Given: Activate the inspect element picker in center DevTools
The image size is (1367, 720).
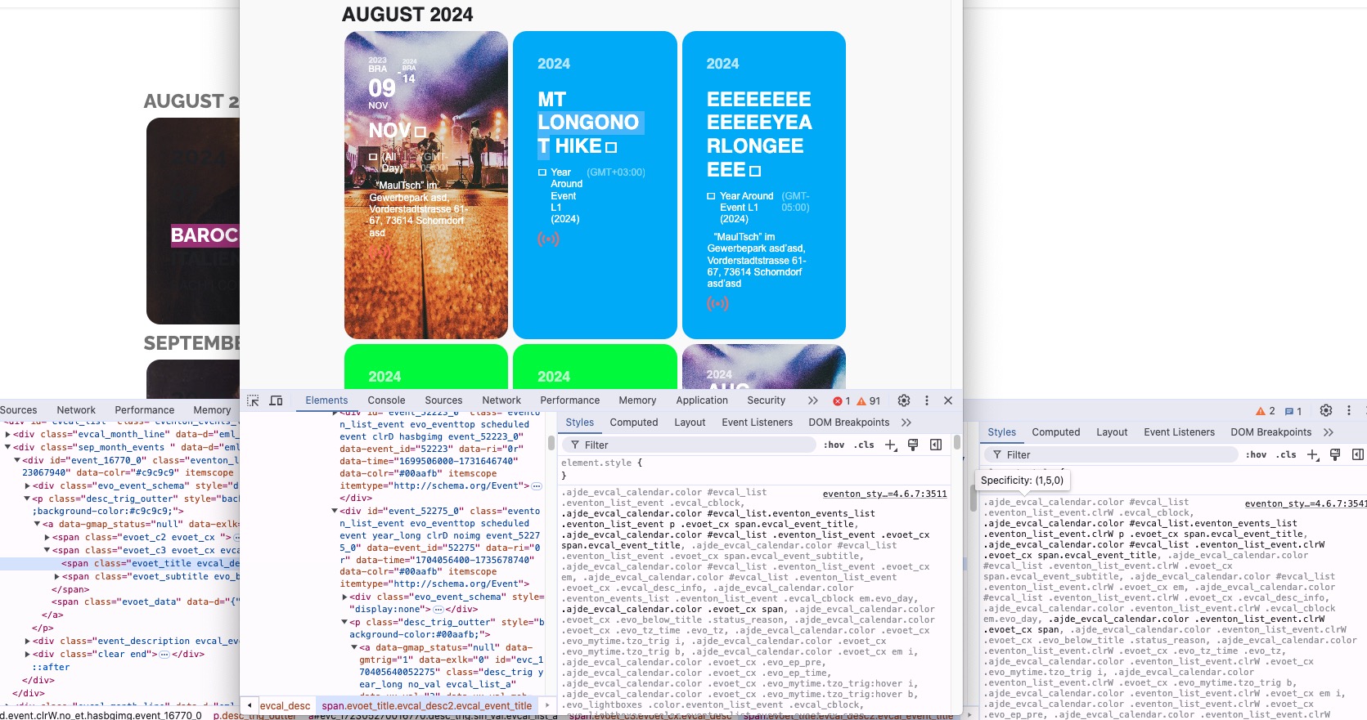Looking at the screenshot, I should (253, 400).
